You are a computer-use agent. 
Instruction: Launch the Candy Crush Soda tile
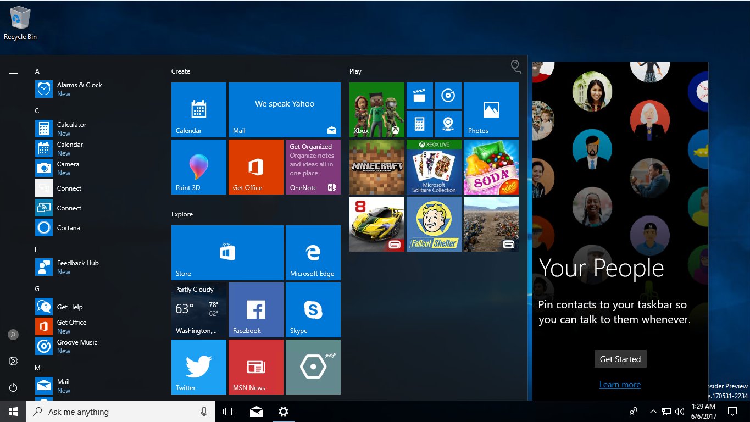[491, 167]
